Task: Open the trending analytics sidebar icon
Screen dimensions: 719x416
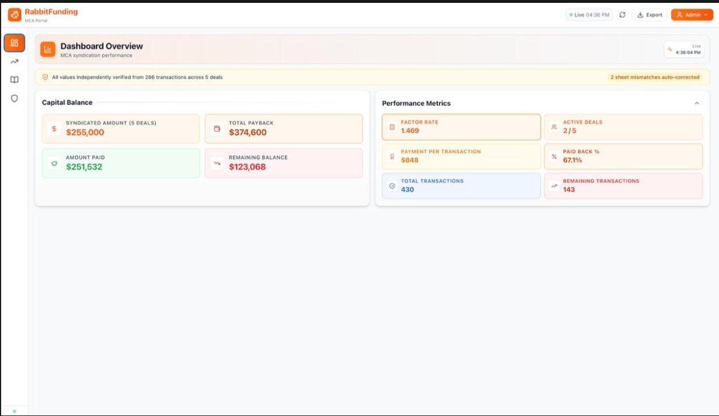Action: [14, 61]
